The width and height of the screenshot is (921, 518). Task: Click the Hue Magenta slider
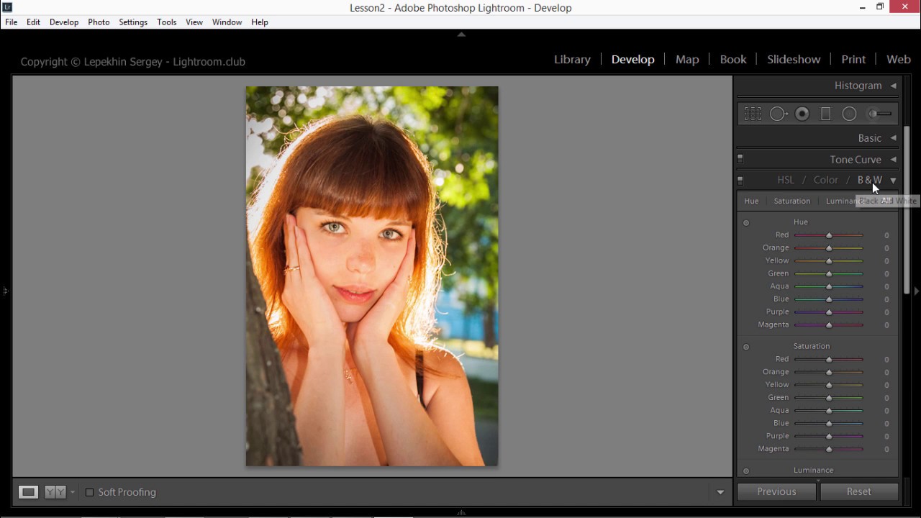pos(829,325)
